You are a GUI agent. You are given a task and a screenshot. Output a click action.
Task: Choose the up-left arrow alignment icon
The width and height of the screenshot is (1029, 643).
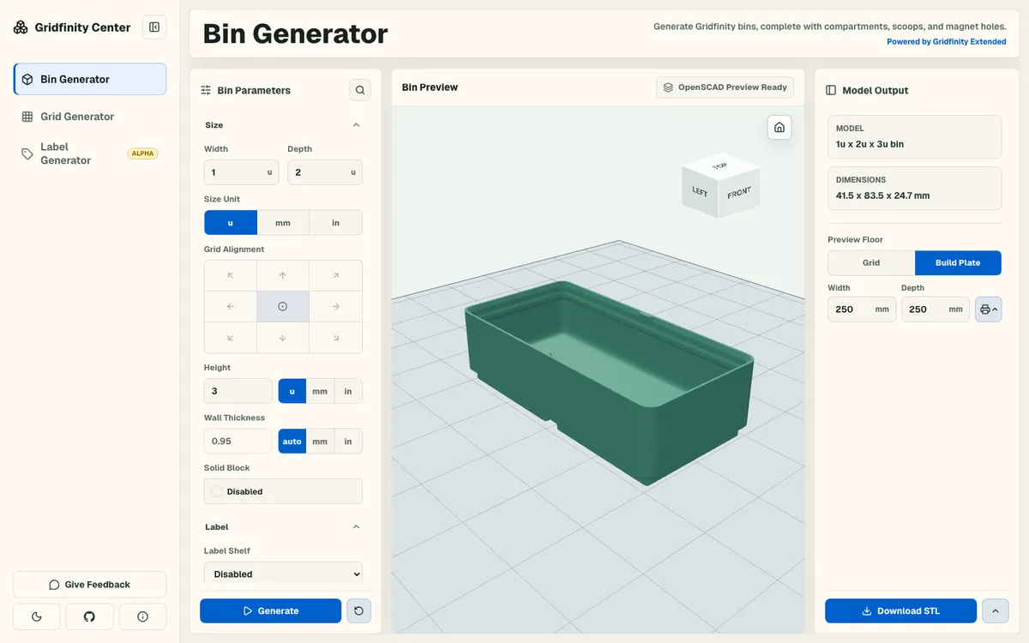[231, 276]
